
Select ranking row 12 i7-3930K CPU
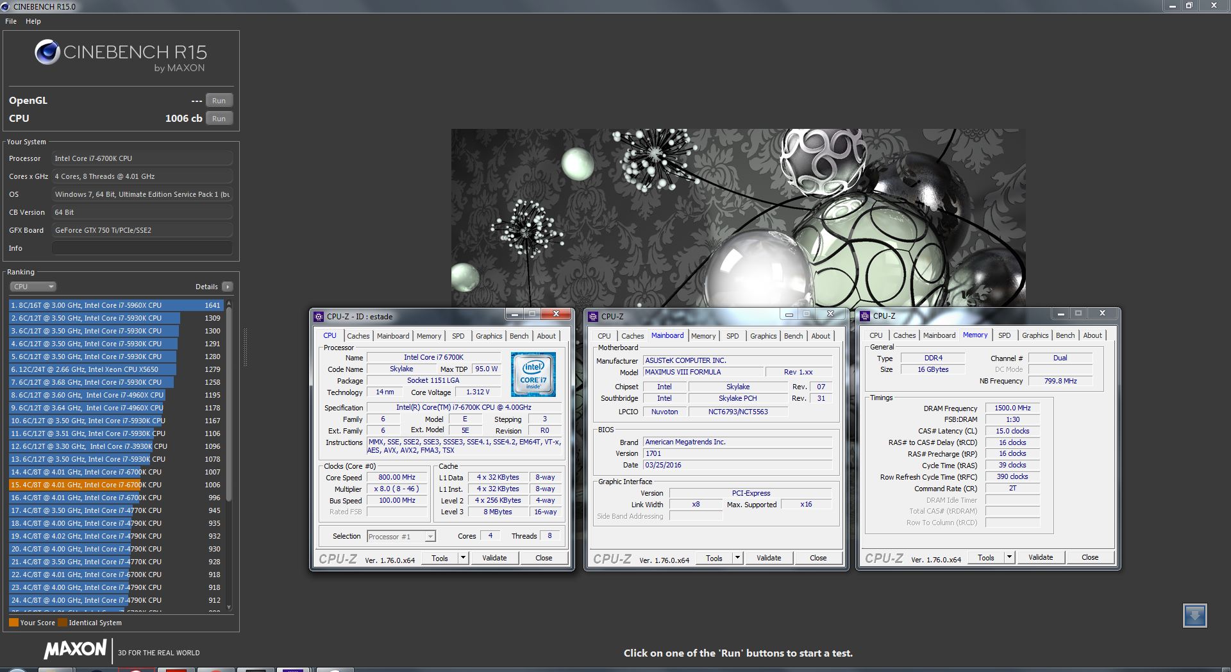(115, 446)
